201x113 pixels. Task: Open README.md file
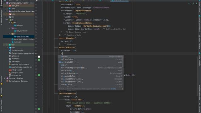(x=15, y=75)
